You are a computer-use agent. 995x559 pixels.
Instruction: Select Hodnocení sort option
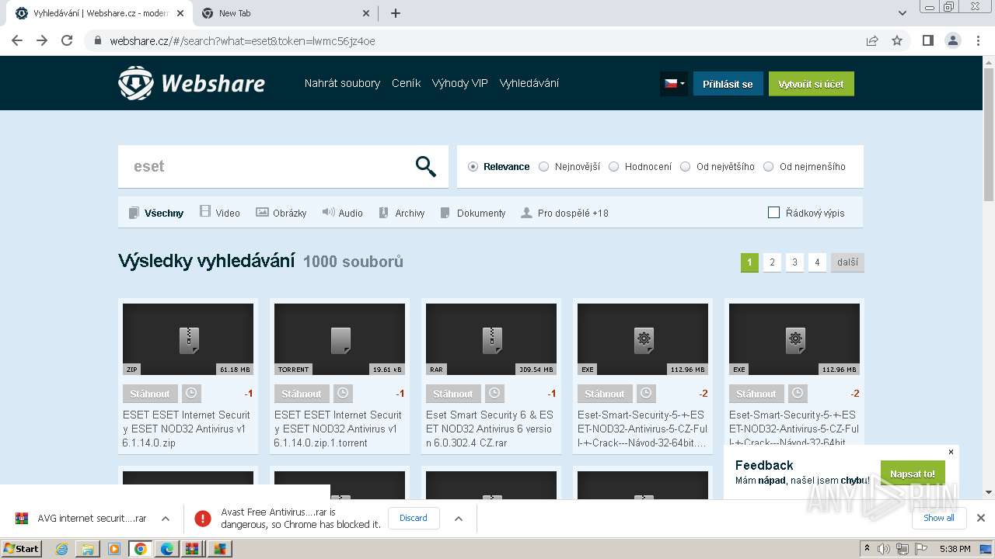(x=641, y=166)
